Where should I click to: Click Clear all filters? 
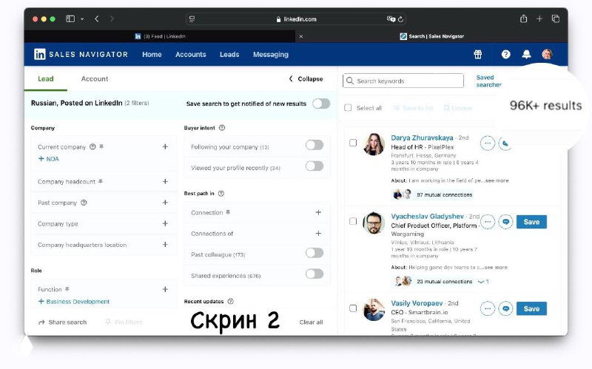(311, 322)
